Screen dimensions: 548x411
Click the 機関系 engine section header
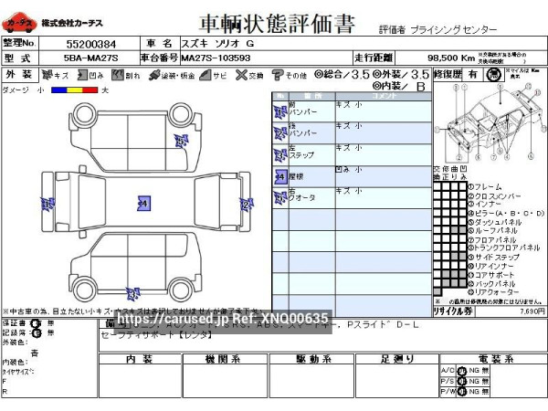coord(221,359)
